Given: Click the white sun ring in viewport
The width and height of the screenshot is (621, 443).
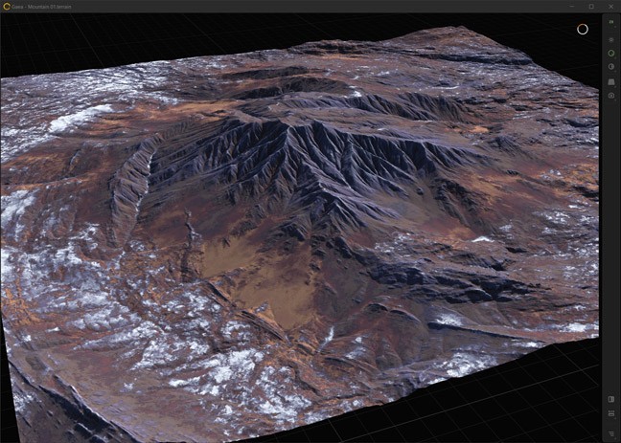Looking at the screenshot, I should pyautogui.click(x=582, y=29).
